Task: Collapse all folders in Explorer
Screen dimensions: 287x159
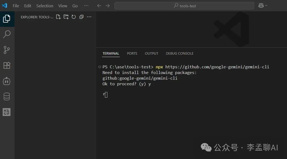Action: tap(81, 17)
